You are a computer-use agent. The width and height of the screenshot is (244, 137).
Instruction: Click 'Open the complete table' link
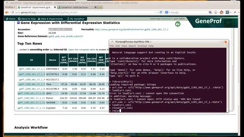tap(82, 49)
